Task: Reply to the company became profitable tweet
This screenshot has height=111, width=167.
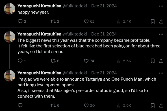Action: click(x=22, y=61)
